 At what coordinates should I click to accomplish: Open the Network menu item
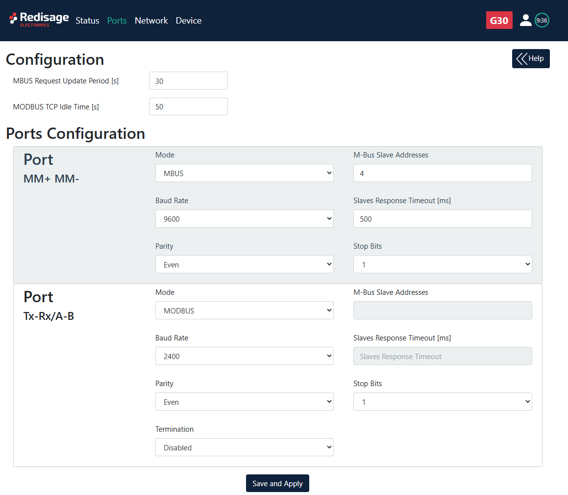tap(151, 21)
